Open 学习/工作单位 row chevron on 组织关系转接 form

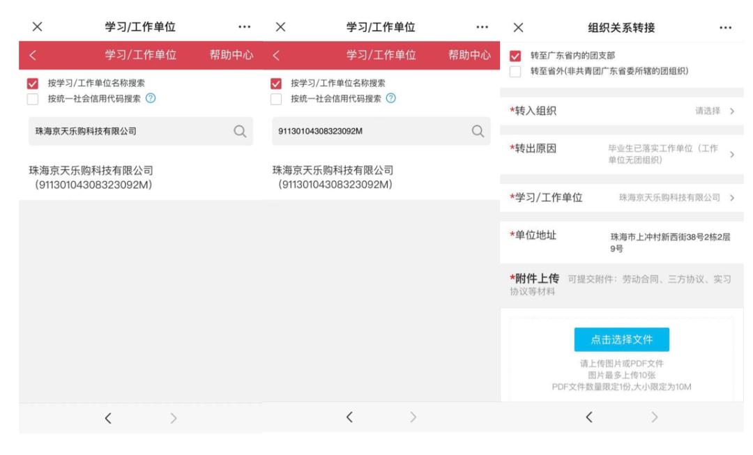[x=732, y=198]
